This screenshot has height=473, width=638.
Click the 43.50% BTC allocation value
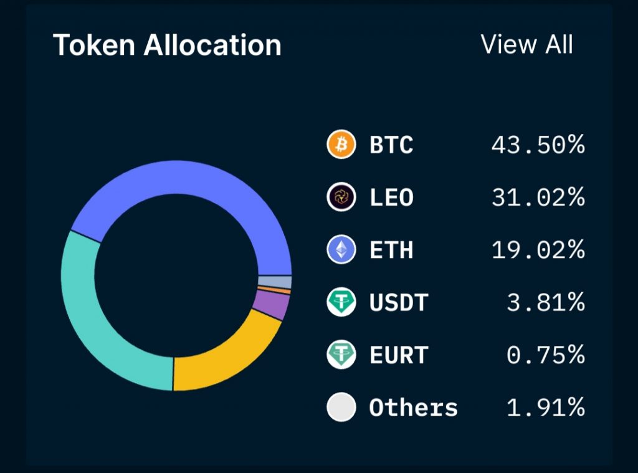pyautogui.click(x=538, y=145)
